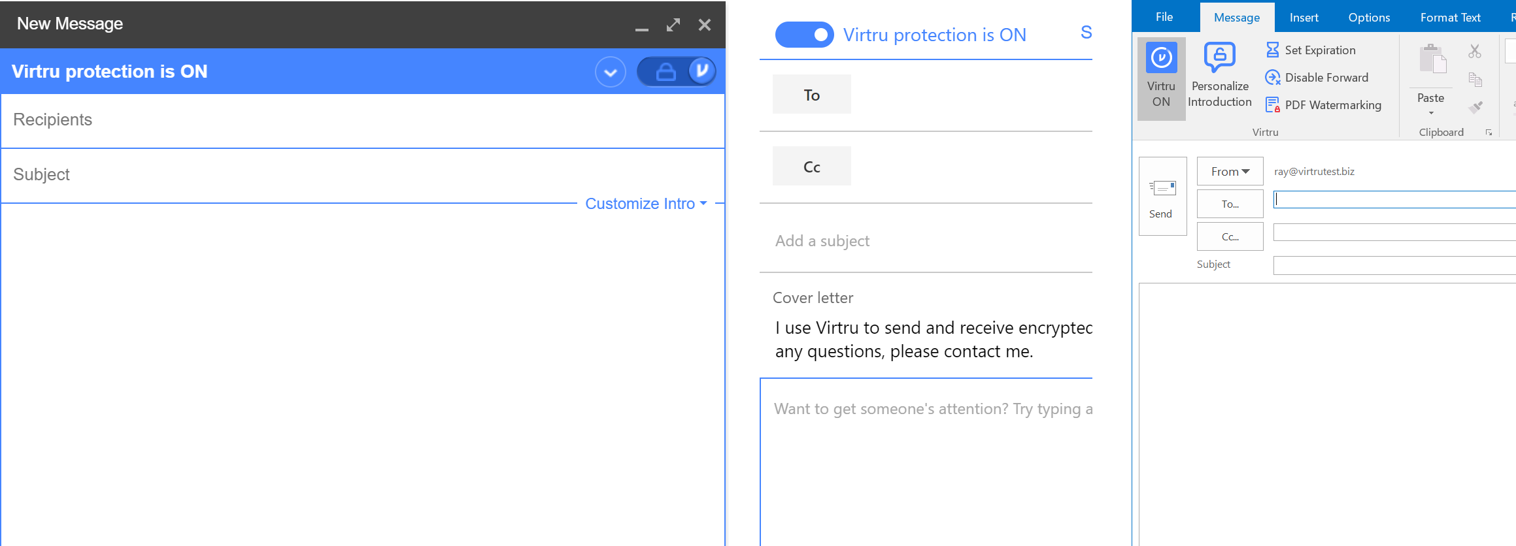Click the message body with attention placeholder
Viewport: 1516px width, 546px height.
coord(926,462)
